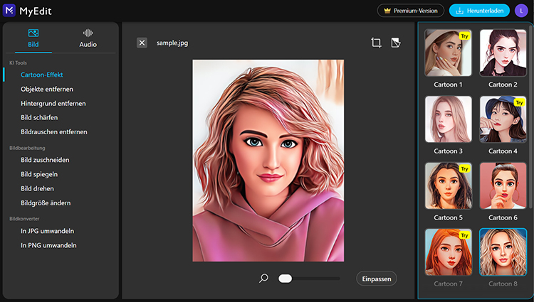This screenshot has width=534, height=302.
Task: Click the Einpassen fit button
Action: point(376,279)
